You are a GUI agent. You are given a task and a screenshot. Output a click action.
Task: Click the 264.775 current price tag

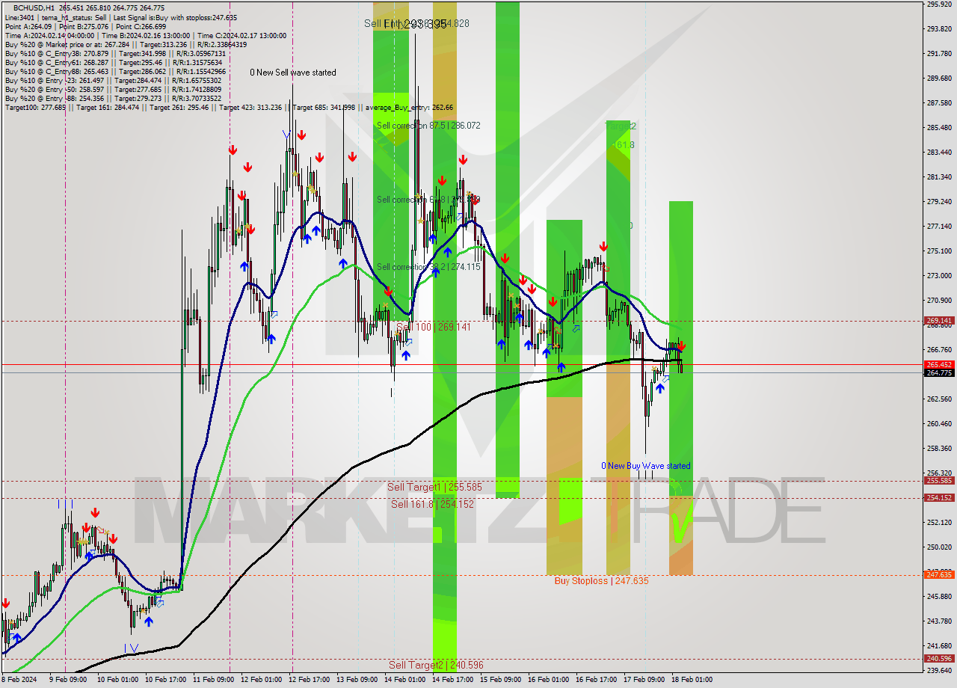(939, 372)
